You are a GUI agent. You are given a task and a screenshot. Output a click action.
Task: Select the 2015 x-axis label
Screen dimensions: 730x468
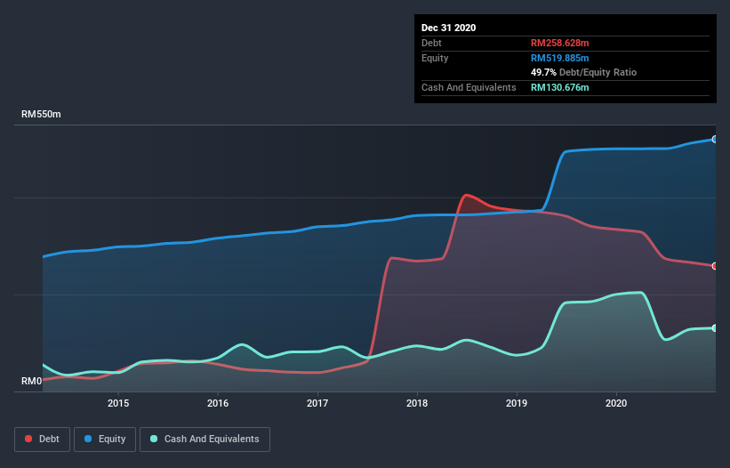(118, 403)
